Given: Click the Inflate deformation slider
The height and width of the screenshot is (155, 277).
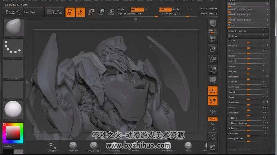Looking at the screenshot, I should 248,119.
